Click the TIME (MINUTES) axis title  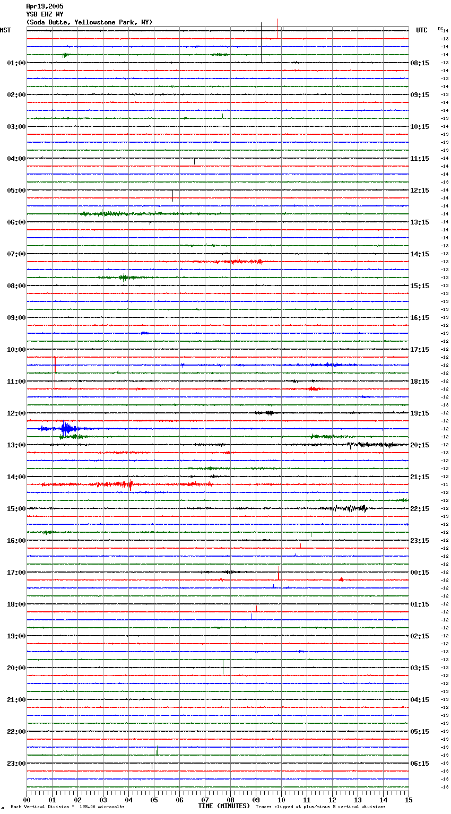(224, 806)
